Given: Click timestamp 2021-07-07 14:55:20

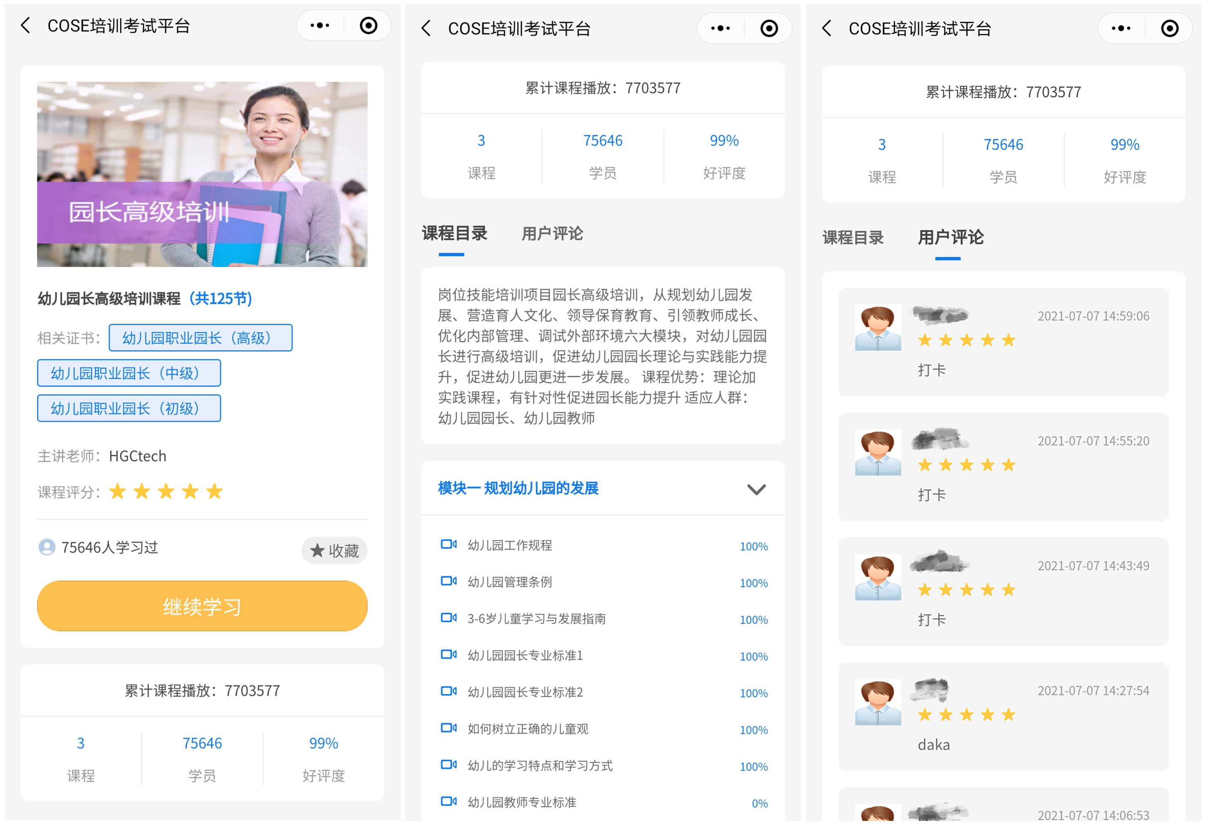Looking at the screenshot, I should point(1093,441).
